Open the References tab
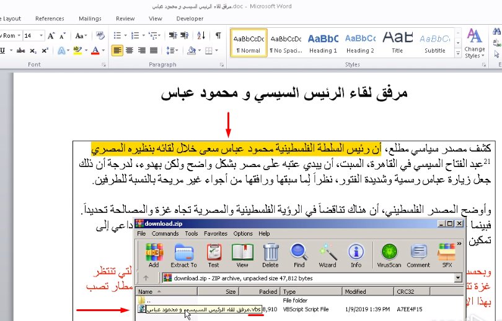This screenshot has width=502, height=321. click(50, 19)
